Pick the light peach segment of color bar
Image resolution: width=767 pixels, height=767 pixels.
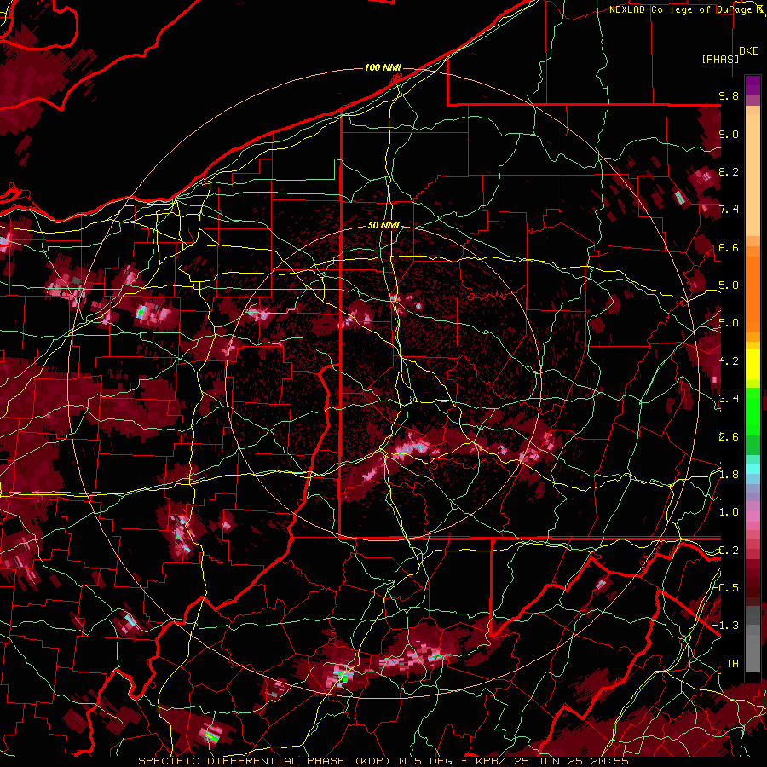pyautogui.click(x=753, y=176)
